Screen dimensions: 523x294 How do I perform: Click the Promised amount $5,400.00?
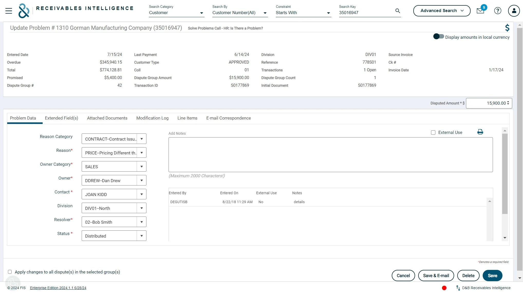pos(113,78)
